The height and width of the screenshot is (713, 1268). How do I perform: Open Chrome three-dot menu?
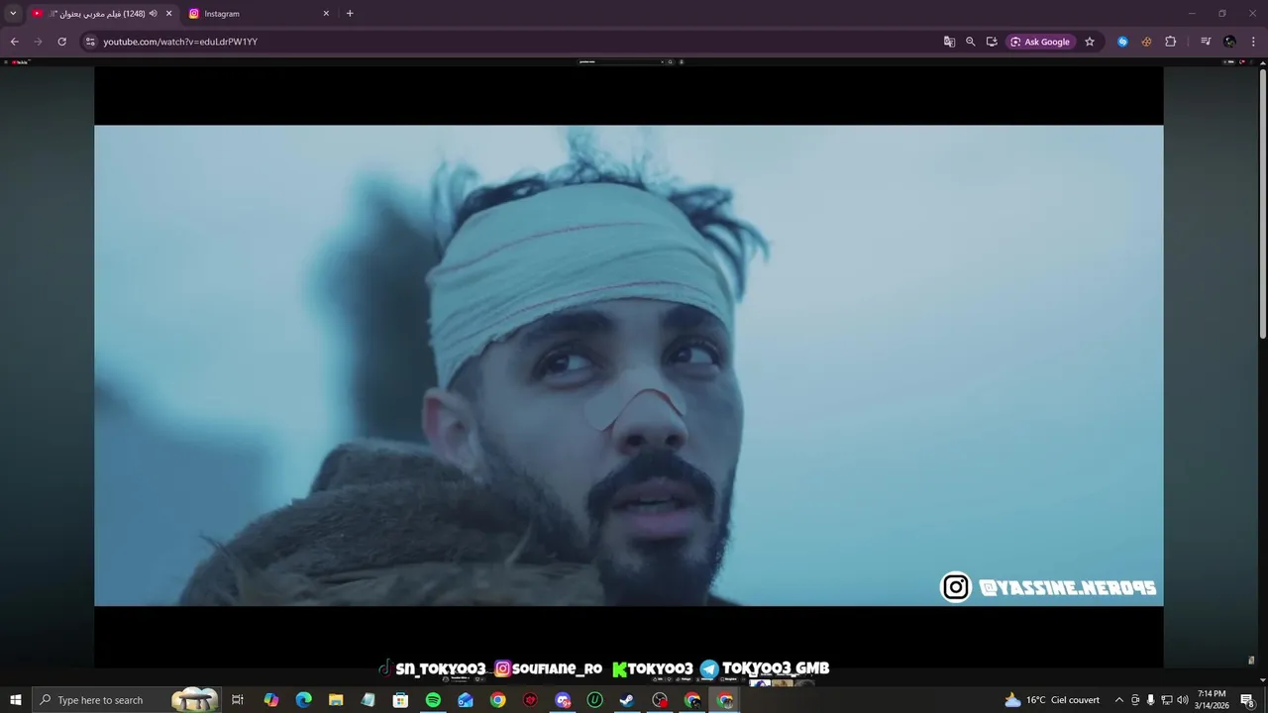click(1253, 42)
